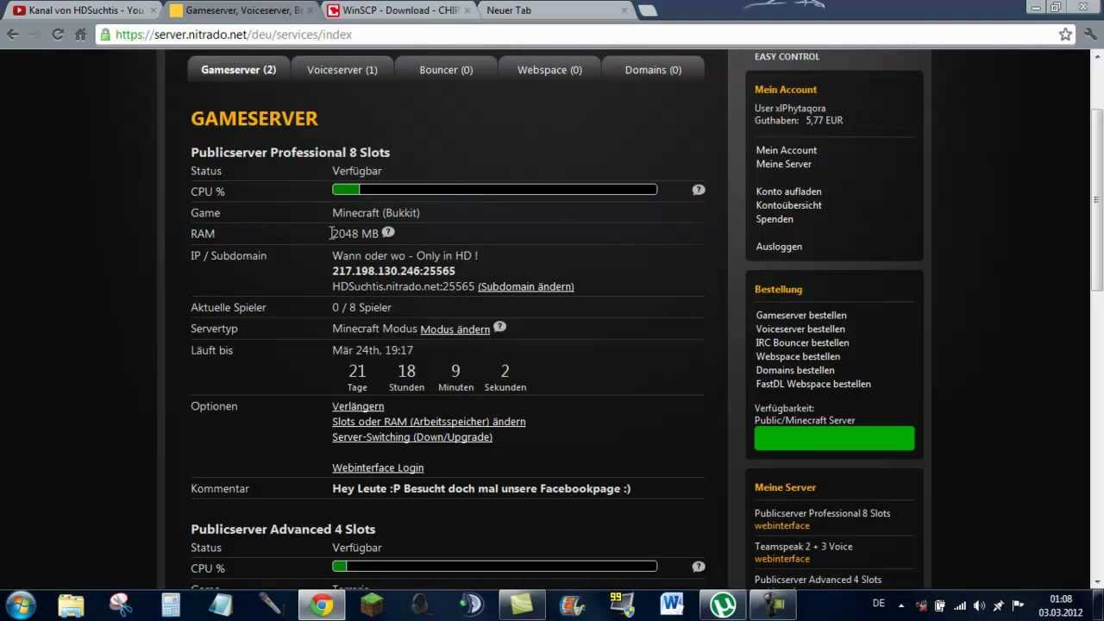1104x621 pixels.
Task: Click the Advanced 4 Slots CPU usage bar
Action: (494, 567)
